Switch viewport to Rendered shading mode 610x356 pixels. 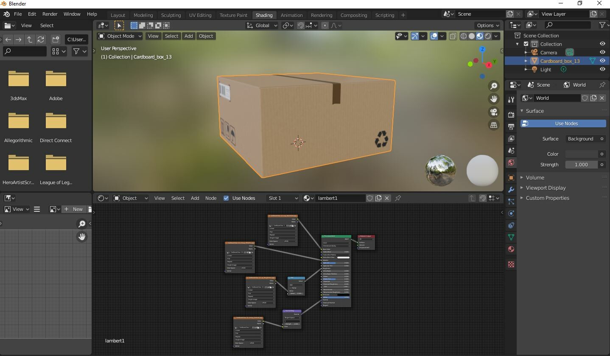tap(488, 36)
